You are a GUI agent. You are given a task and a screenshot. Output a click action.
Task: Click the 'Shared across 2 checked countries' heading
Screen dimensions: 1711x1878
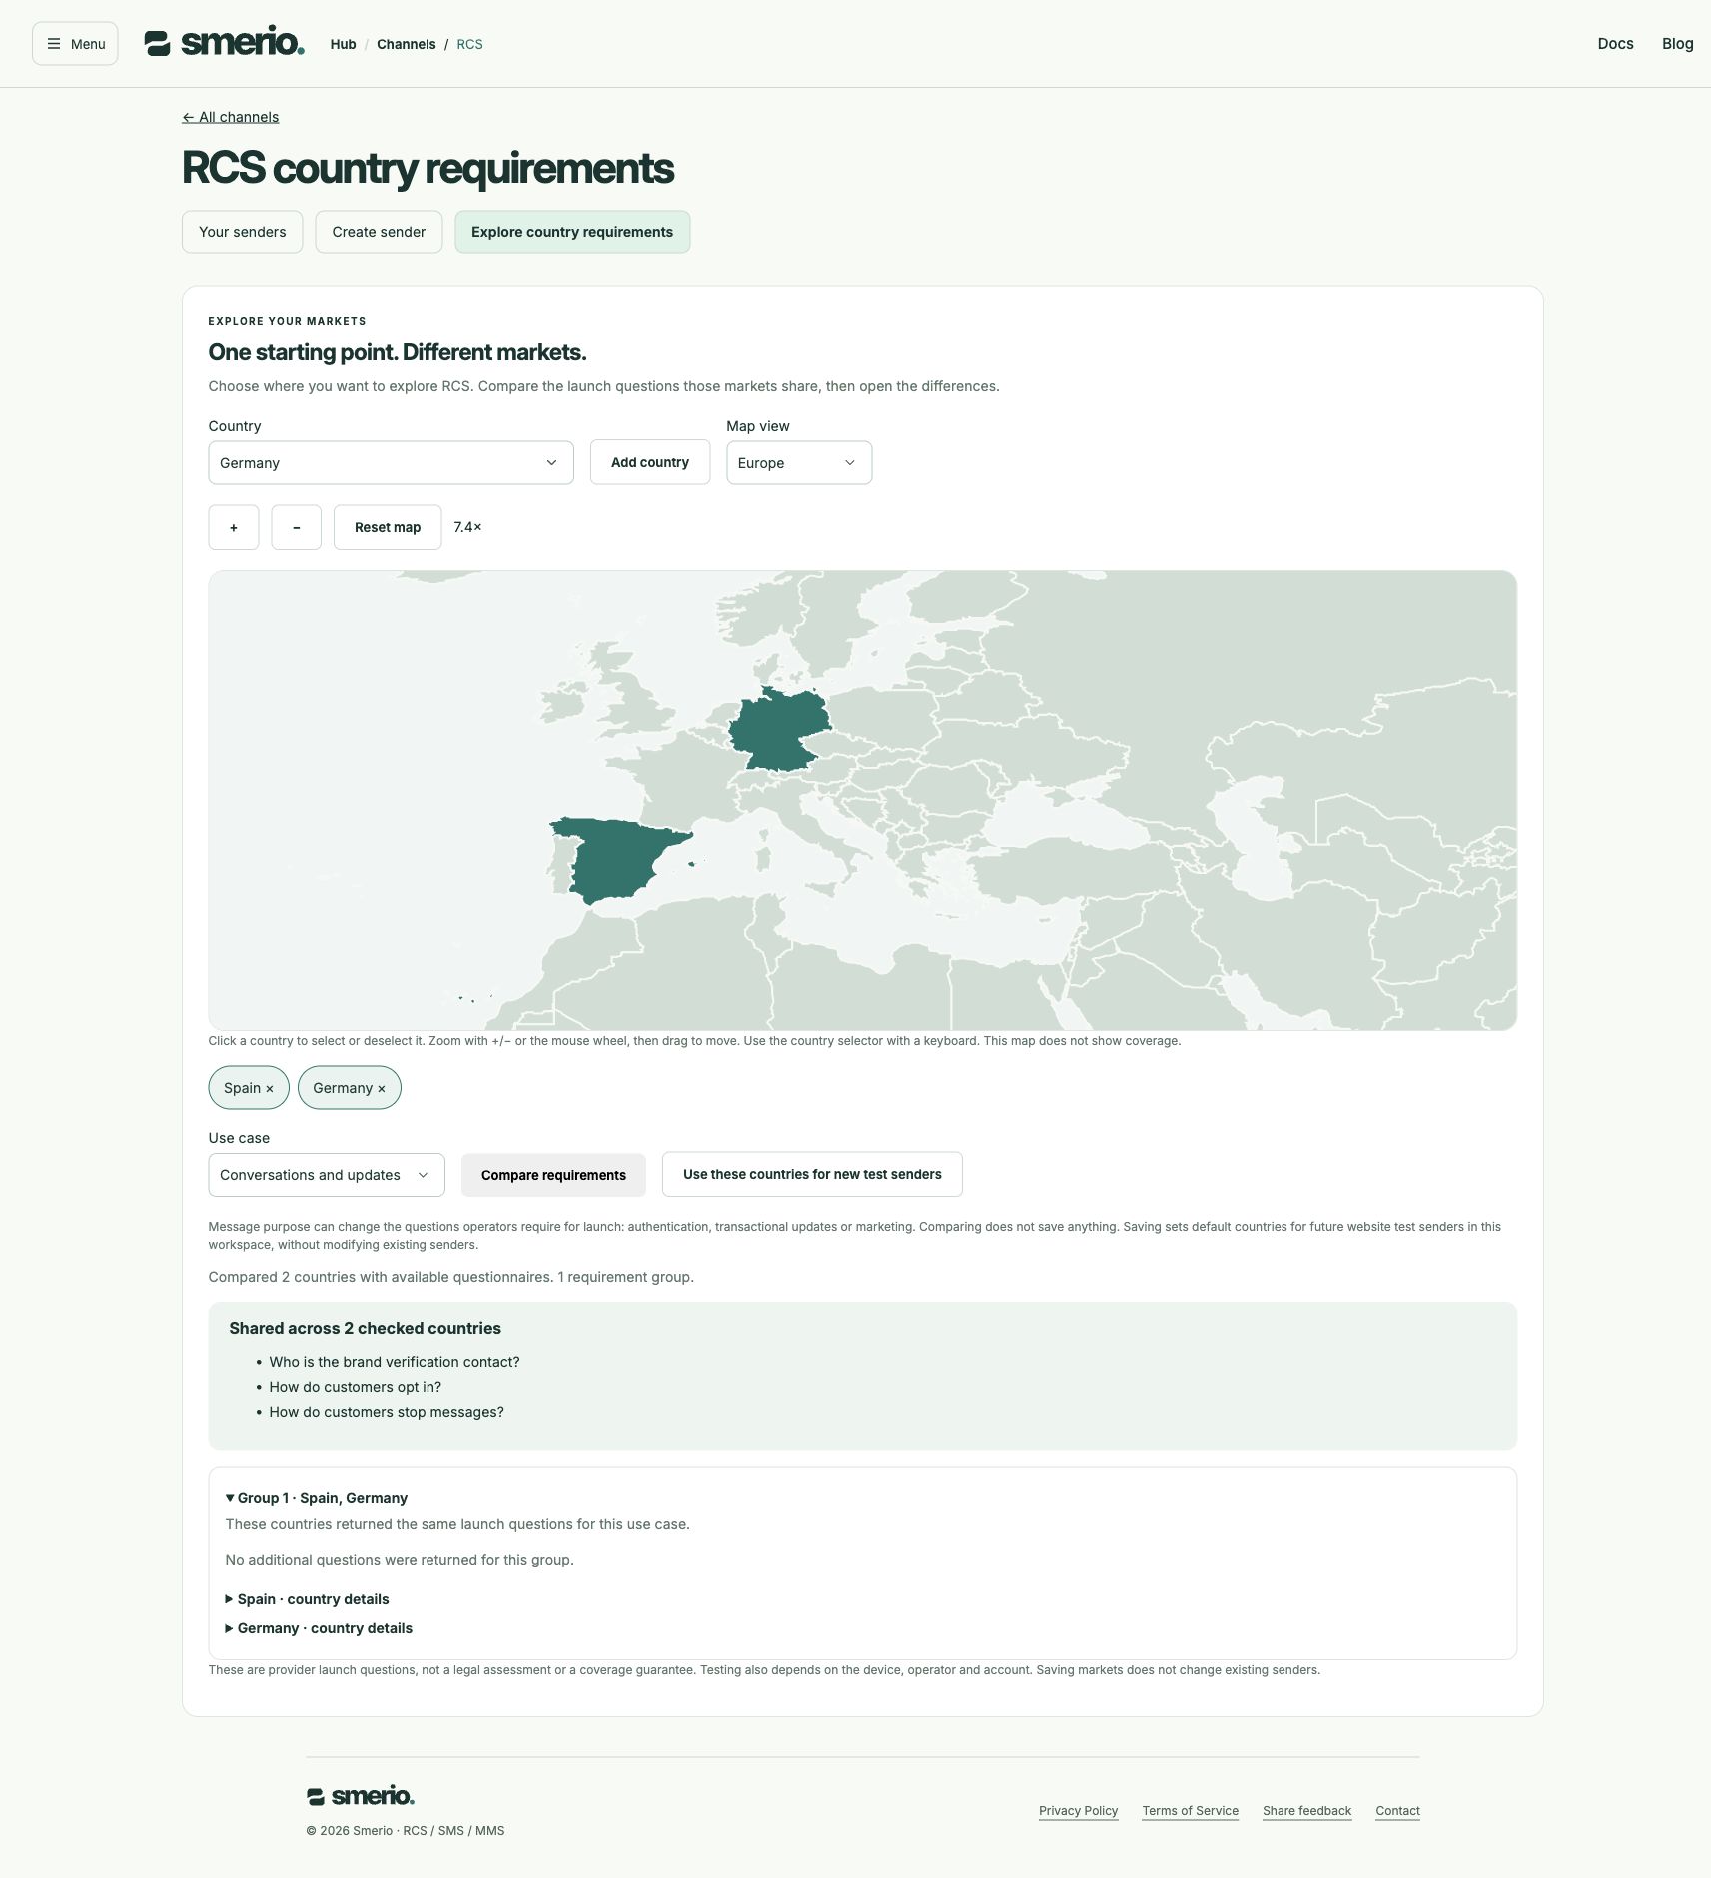[365, 1328]
